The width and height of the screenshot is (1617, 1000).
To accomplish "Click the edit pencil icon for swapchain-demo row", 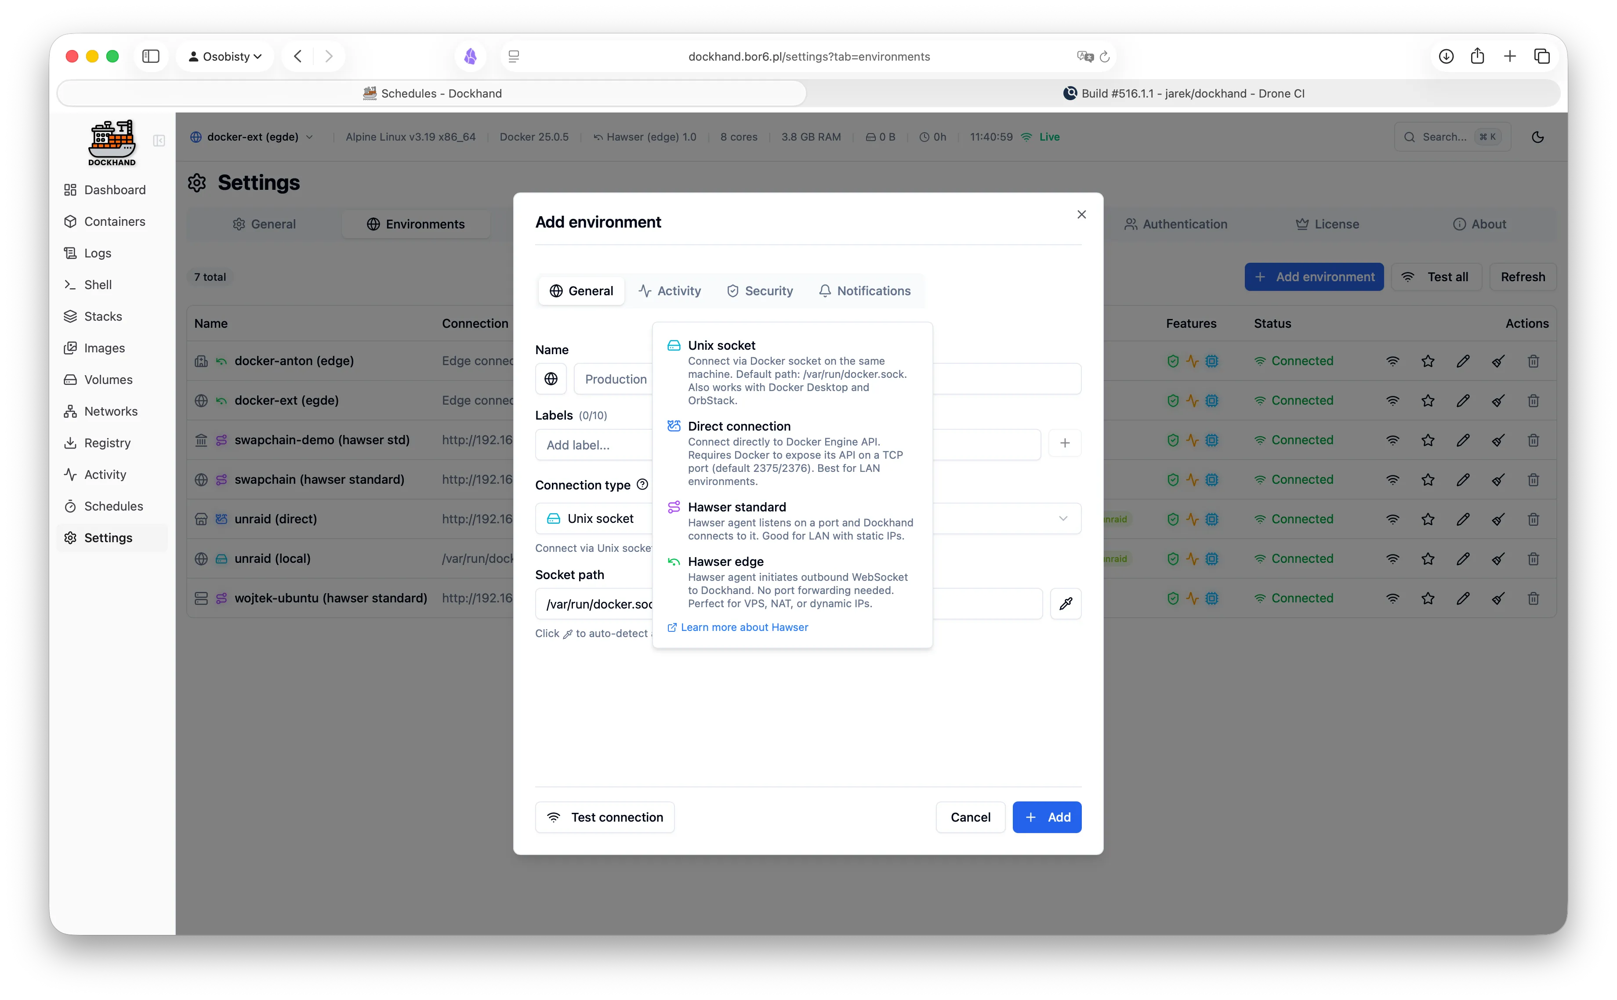I will [x=1463, y=441].
